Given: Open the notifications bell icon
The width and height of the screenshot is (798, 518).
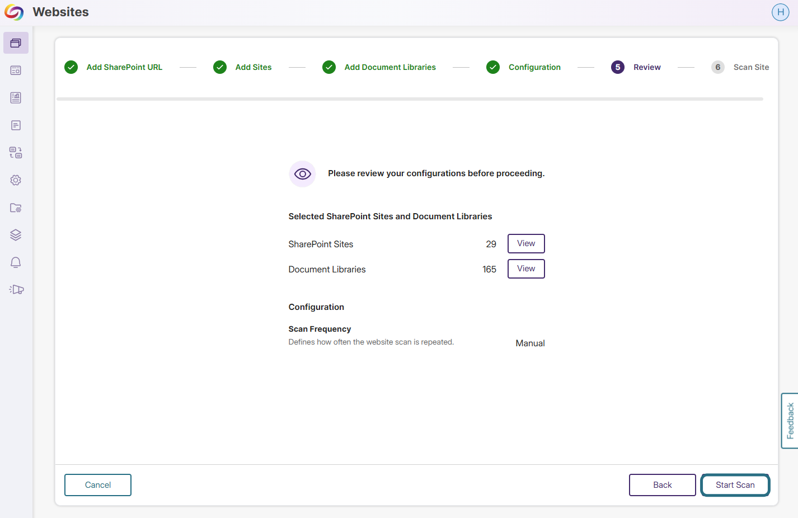Looking at the screenshot, I should coord(16,262).
